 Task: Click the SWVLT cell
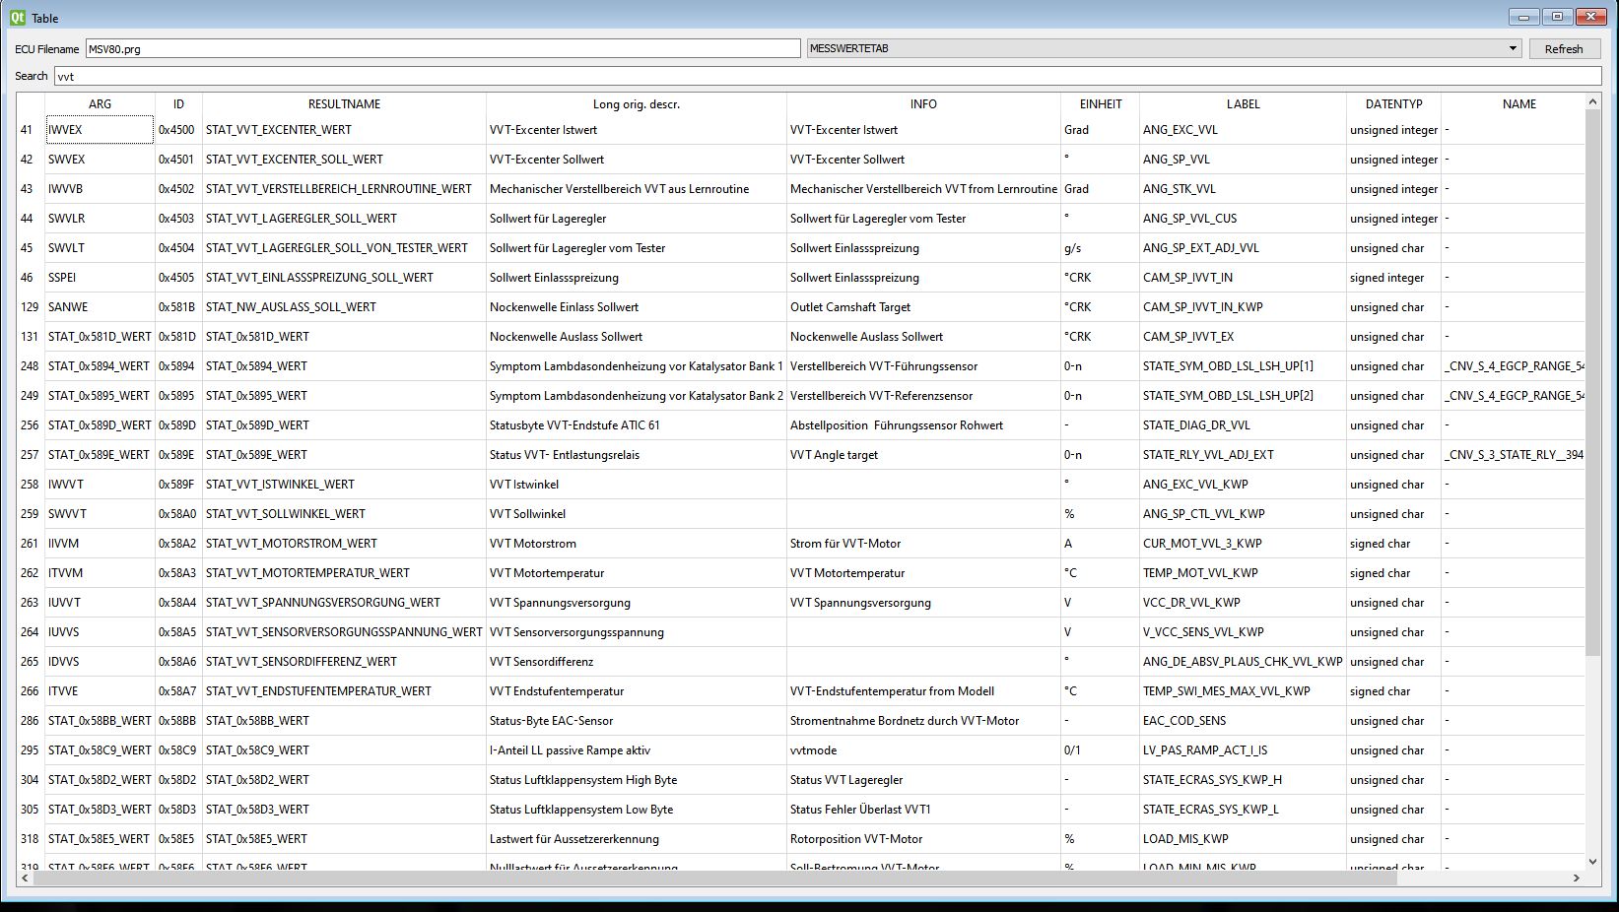tap(100, 248)
